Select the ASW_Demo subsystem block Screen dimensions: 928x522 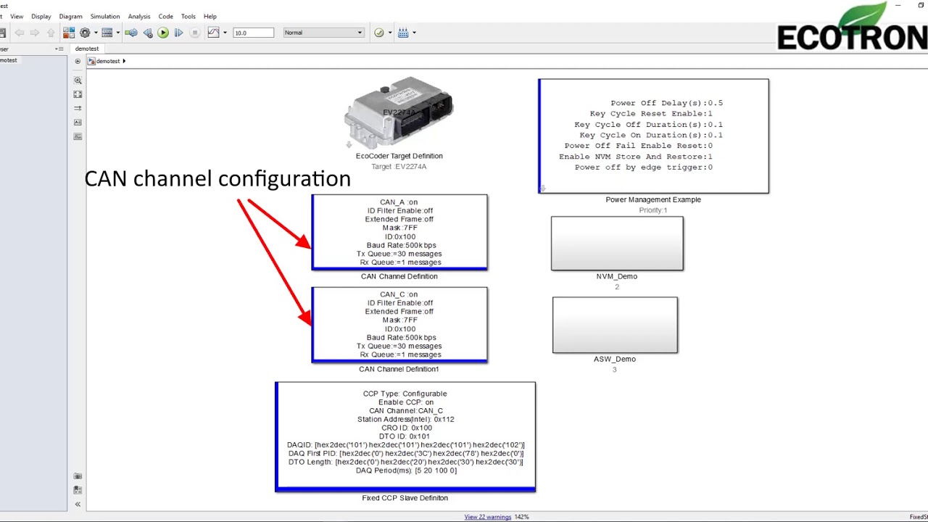point(615,325)
